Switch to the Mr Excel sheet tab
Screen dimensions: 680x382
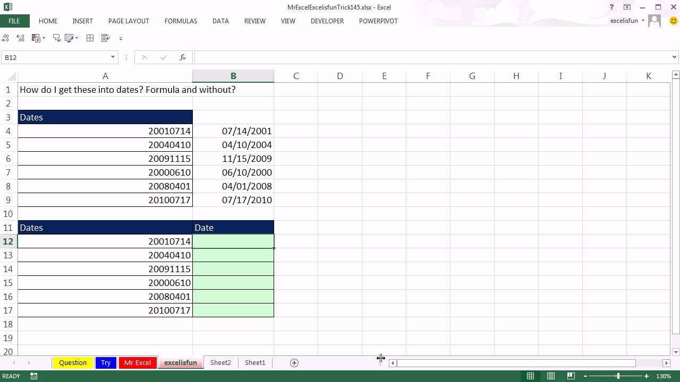click(138, 362)
